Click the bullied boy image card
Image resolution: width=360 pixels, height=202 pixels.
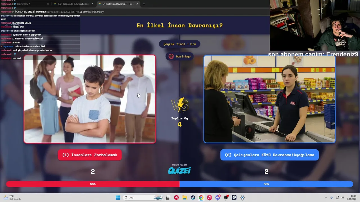tap(90, 99)
